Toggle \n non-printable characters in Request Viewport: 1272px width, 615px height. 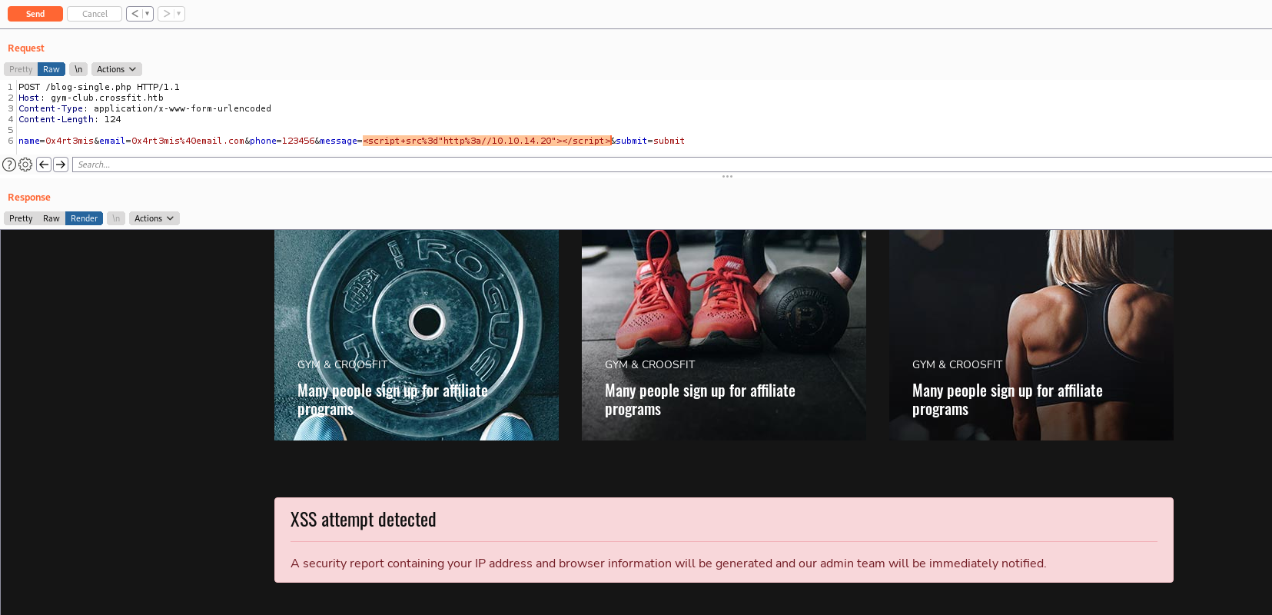[78, 69]
